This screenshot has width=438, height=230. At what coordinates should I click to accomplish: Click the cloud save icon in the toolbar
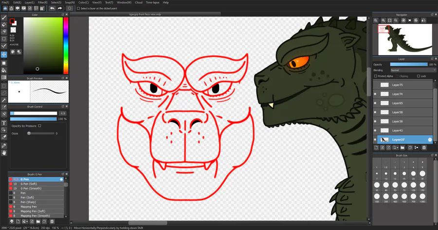tap(5, 8)
